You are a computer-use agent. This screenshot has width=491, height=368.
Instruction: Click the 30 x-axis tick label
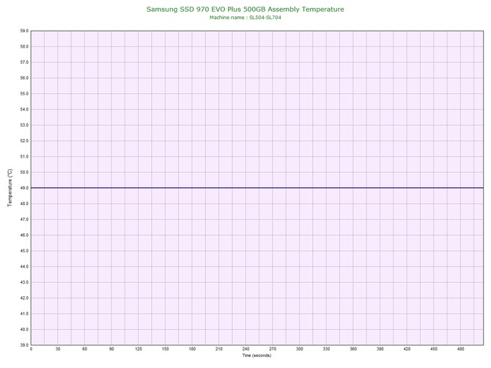(58, 349)
